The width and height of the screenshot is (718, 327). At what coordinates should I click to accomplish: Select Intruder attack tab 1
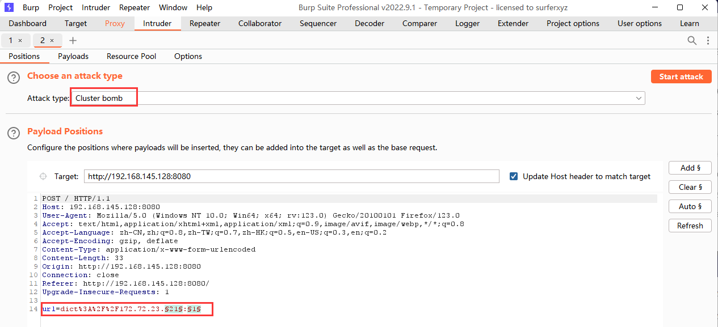(x=11, y=40)
